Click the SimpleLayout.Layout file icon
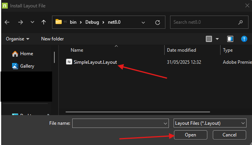Image resolution: width=252 pixels, height=145 pixels. 69,62
